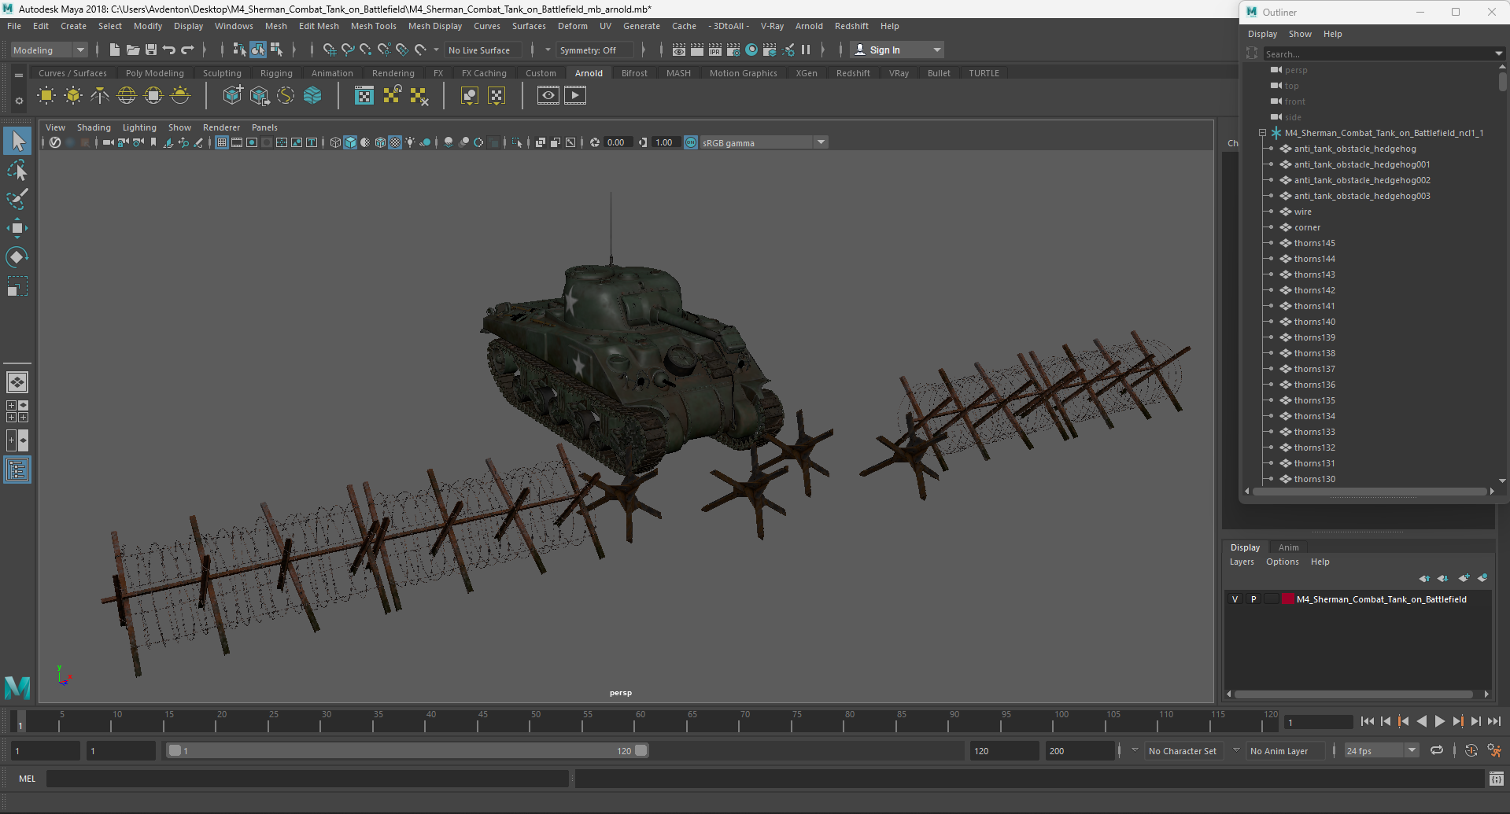
Task: Switch to the Rigging shelf tab
Action: [276, 73]
